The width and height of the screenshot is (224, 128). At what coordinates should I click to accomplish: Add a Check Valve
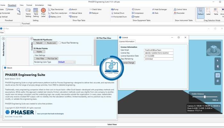pos(95,9)
